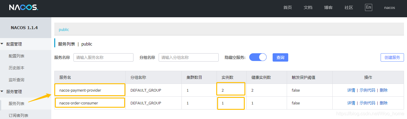Select the public namespace tab
407x119 pixels.
64,30
